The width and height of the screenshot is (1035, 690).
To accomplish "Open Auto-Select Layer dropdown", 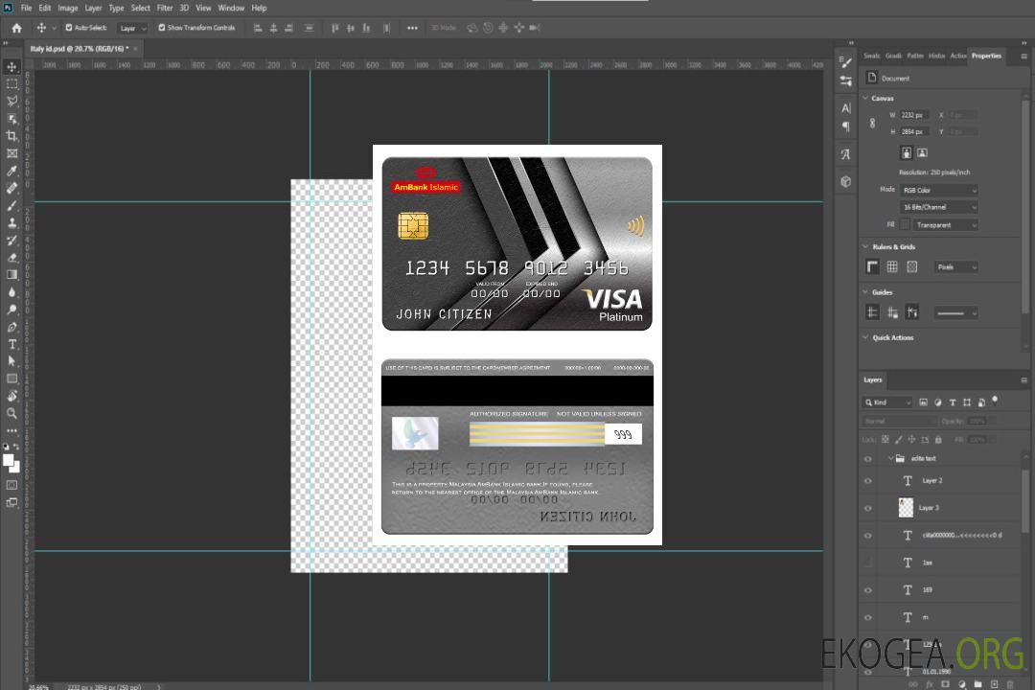I will [132, 28].
